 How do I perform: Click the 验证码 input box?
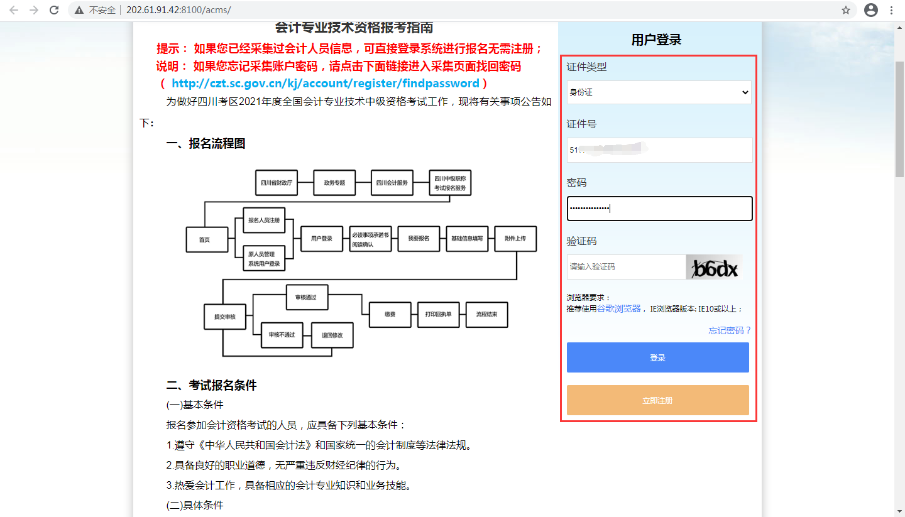625,267
